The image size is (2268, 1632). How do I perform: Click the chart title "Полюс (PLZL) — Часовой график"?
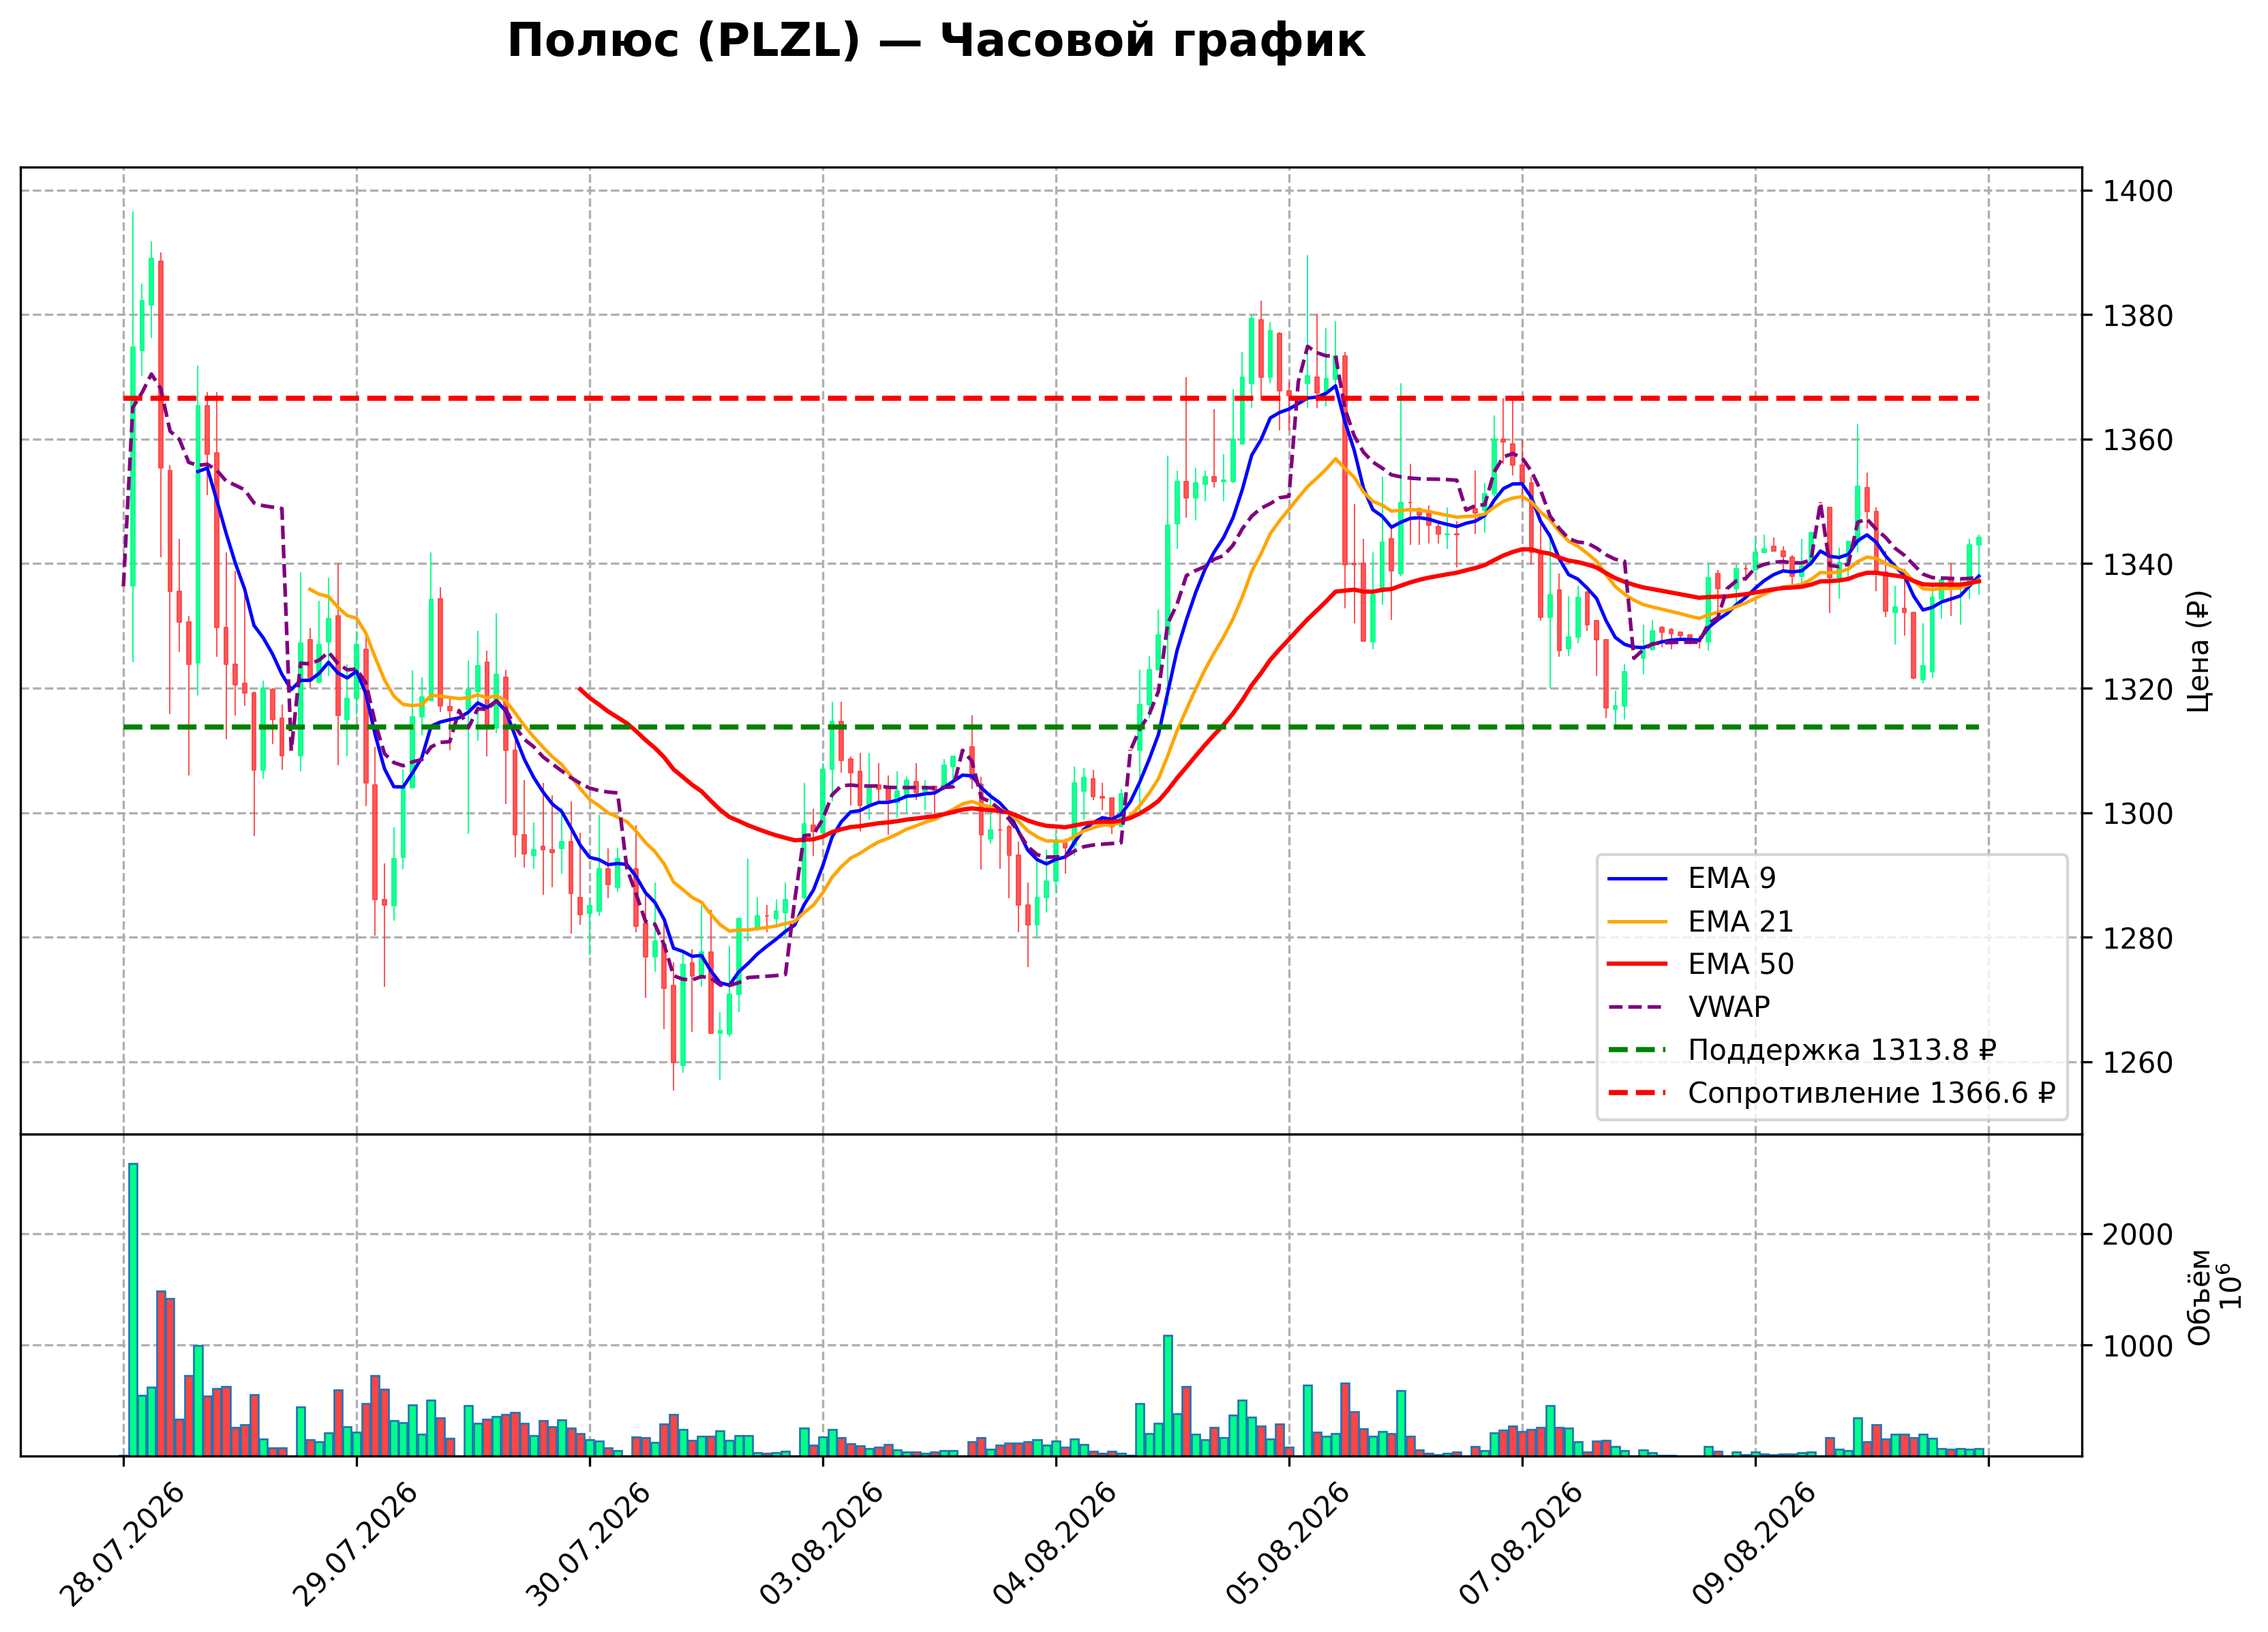pos(936,42)
